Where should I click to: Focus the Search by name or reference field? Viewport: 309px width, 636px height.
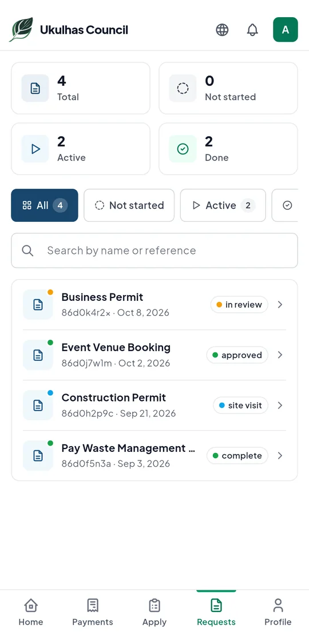click(x=154, y=251)
